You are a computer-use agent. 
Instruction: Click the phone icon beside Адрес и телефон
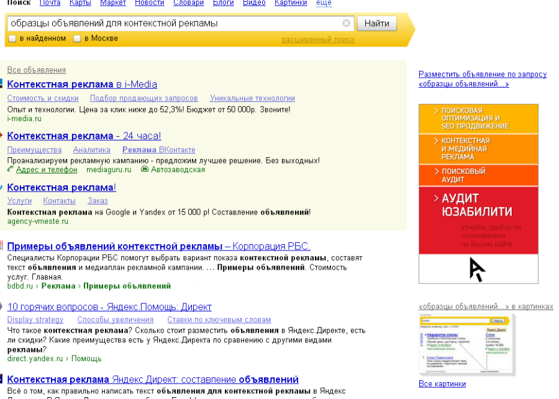pos(10,169)
